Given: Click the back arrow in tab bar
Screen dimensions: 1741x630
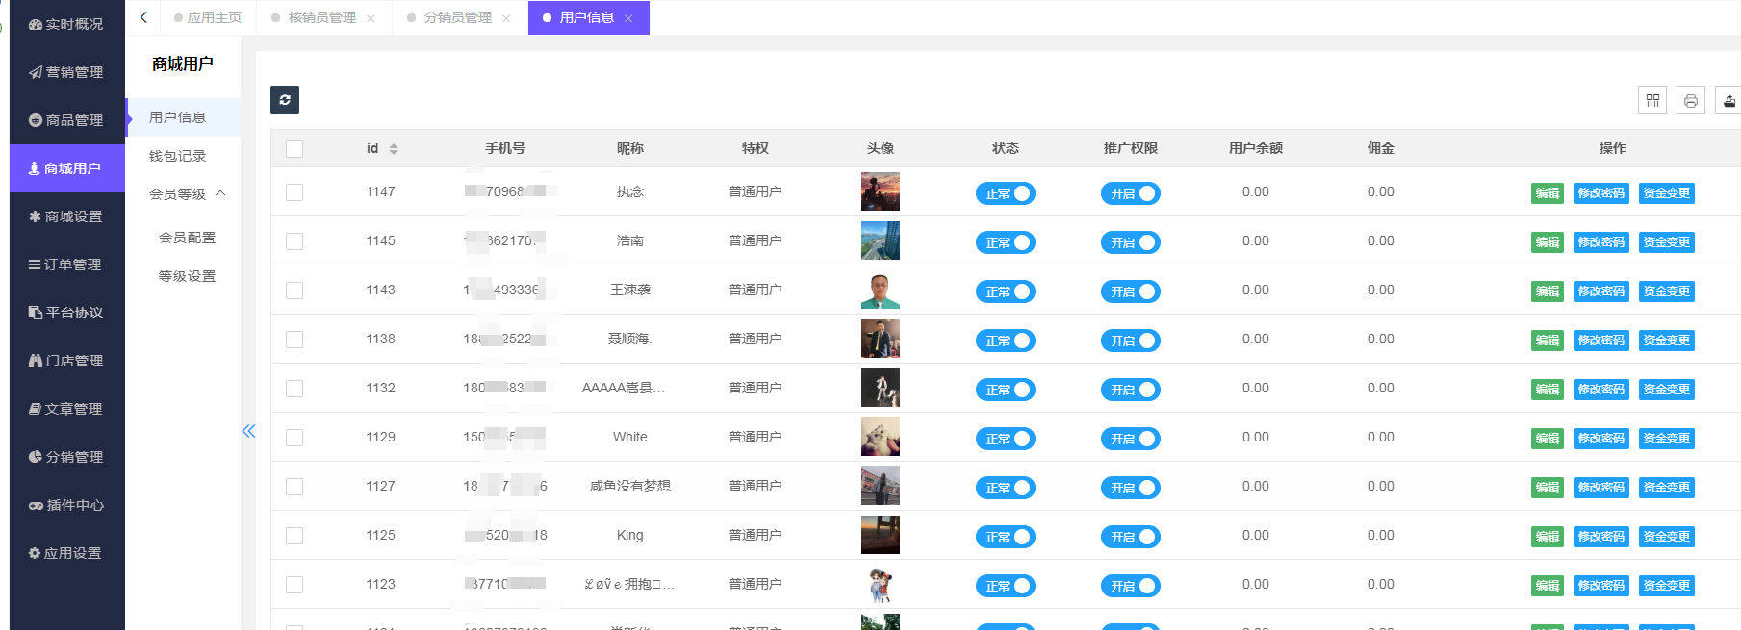Looking at the screenshot, I should 143,17.
